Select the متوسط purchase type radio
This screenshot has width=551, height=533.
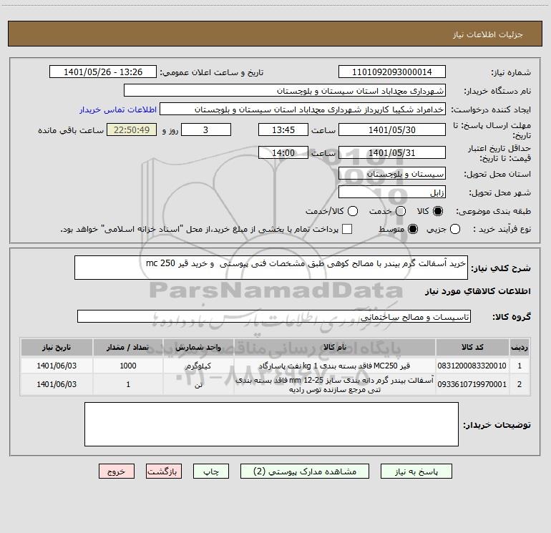point(413,229)
